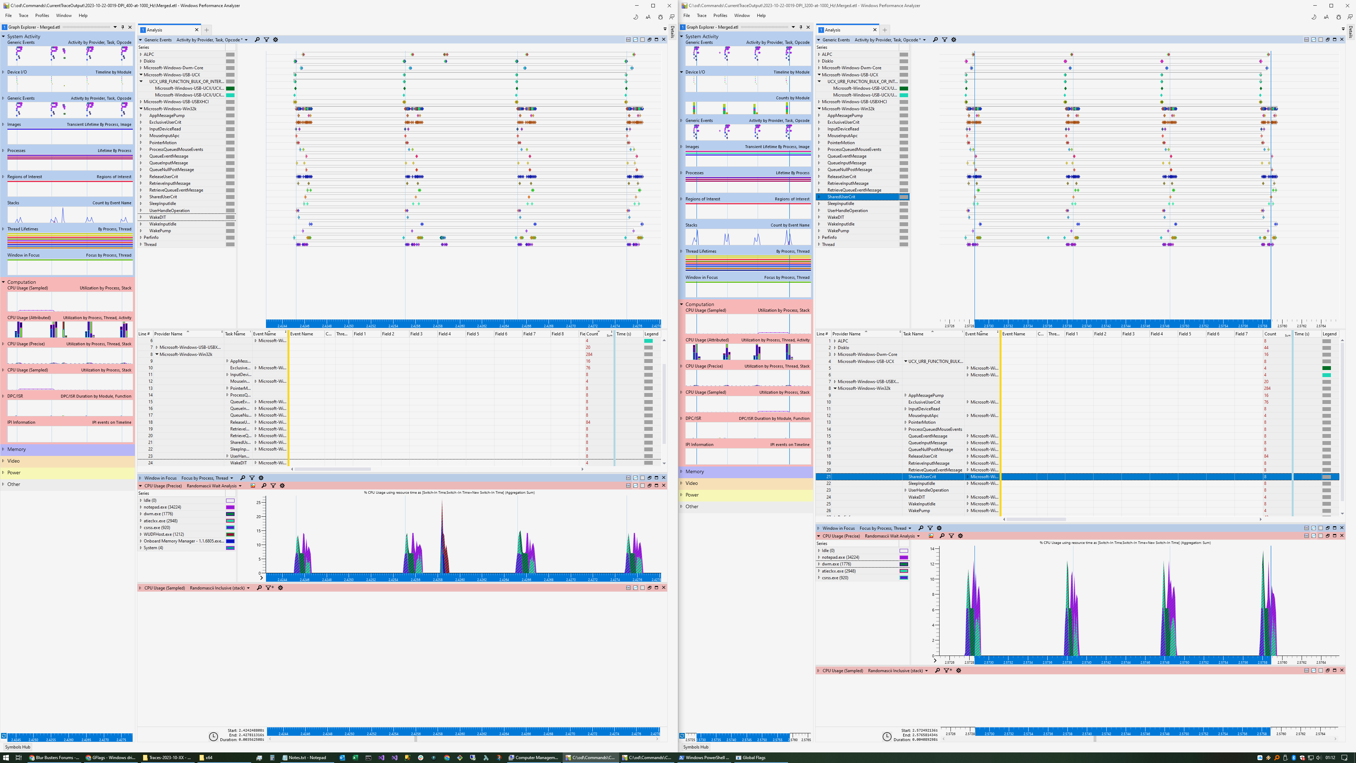Open search in right Generic Events graph
This screenshot has width=1356, height=763.
click(935, 40)
